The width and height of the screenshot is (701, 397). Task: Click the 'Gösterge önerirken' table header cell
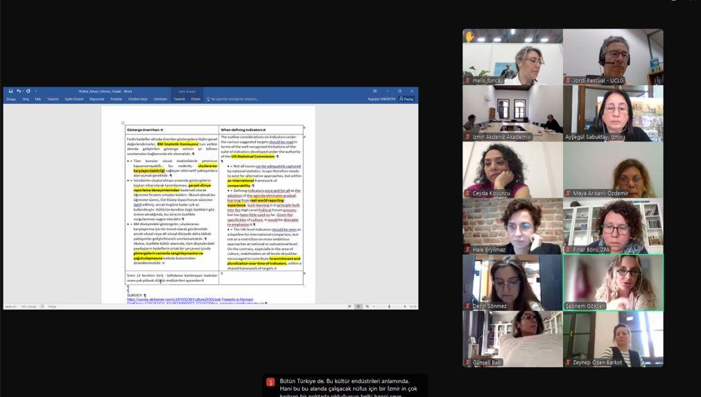(x=172, y=130)
